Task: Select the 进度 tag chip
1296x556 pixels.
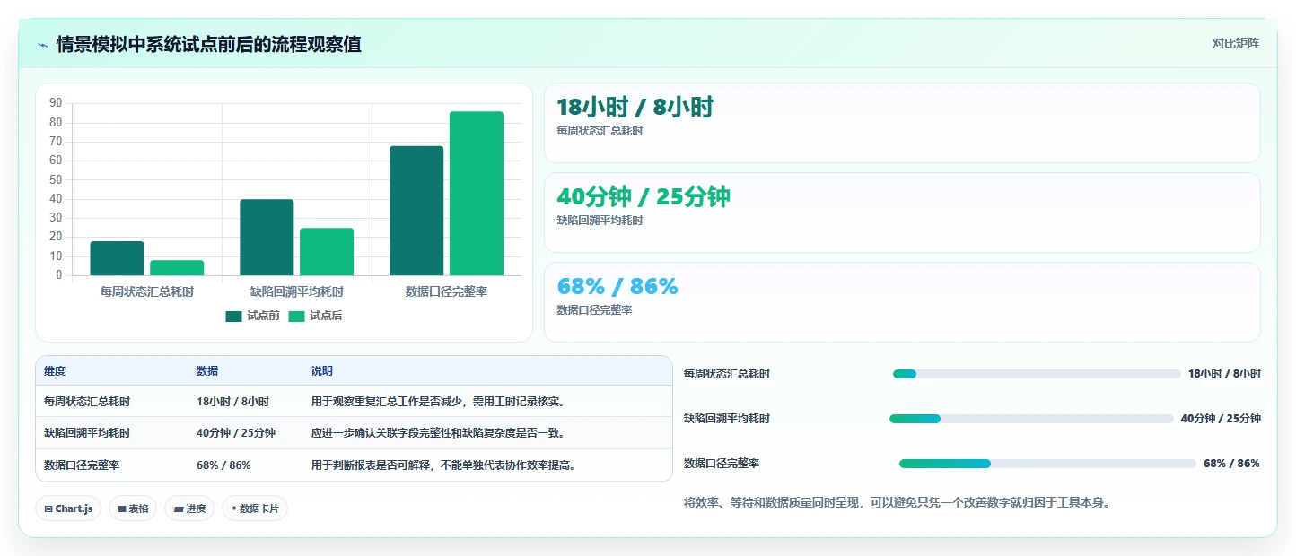Action: [x=189, y=508]
